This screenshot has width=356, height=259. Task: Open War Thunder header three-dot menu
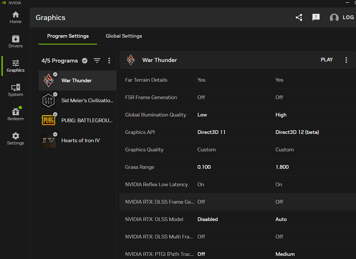pyautogui.click(x=346, y=60)
